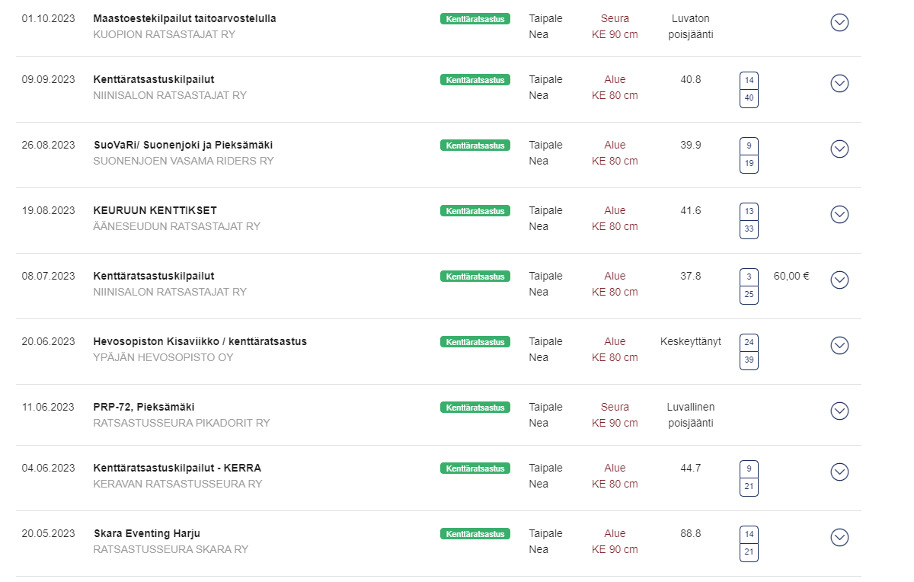Expand the SuoVaRi Suonenjoki row chevron
The image size is (914, 582).
coord(839,149)
